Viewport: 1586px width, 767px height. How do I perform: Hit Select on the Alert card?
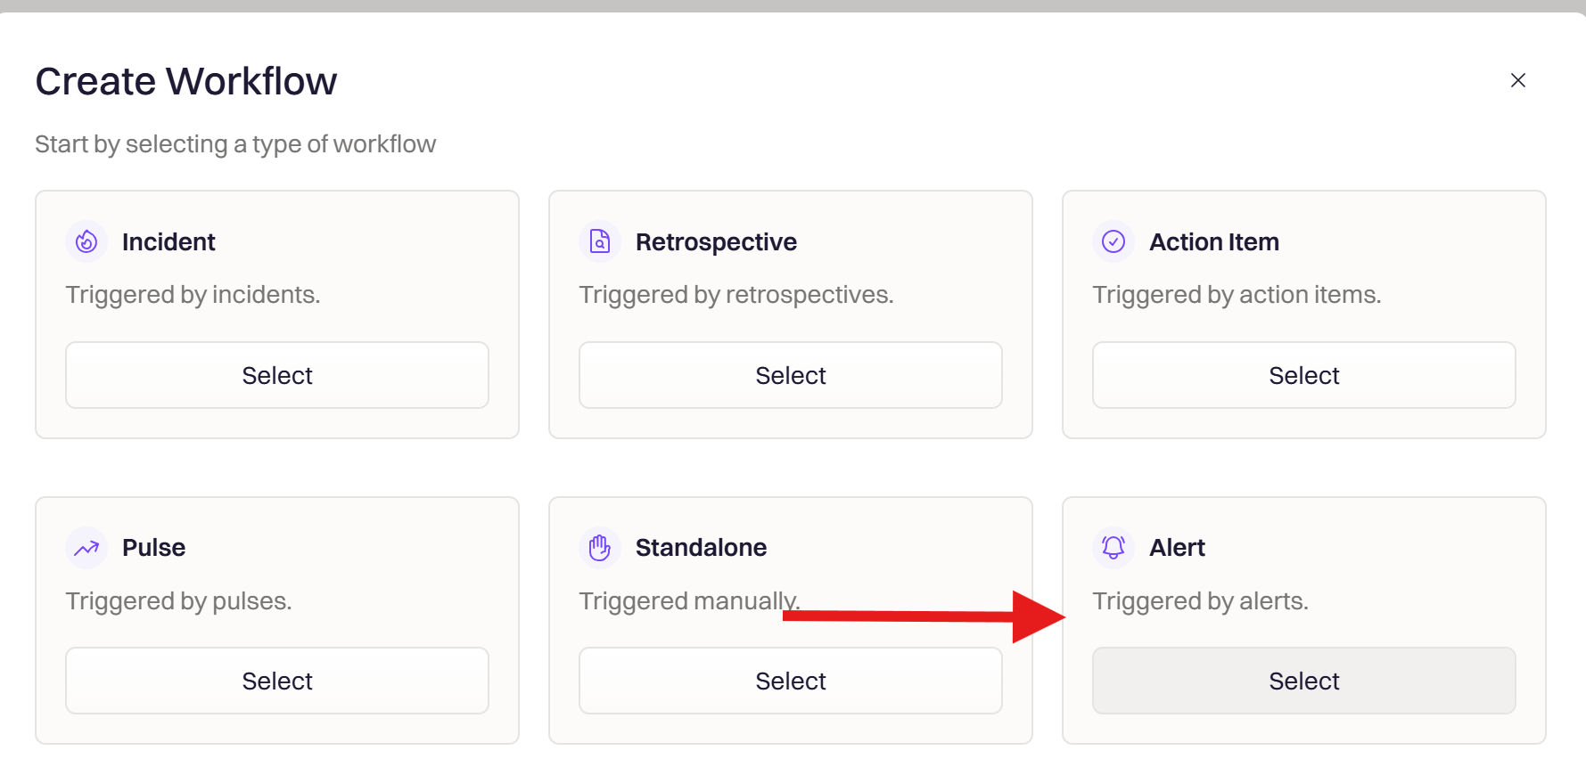1303,681
